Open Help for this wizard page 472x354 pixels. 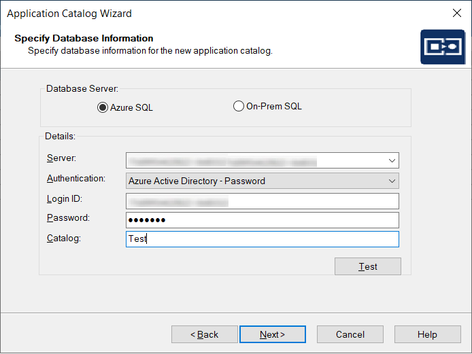coord(427,334)
